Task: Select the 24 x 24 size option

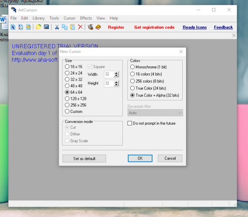Action: (x=74, y=73)
